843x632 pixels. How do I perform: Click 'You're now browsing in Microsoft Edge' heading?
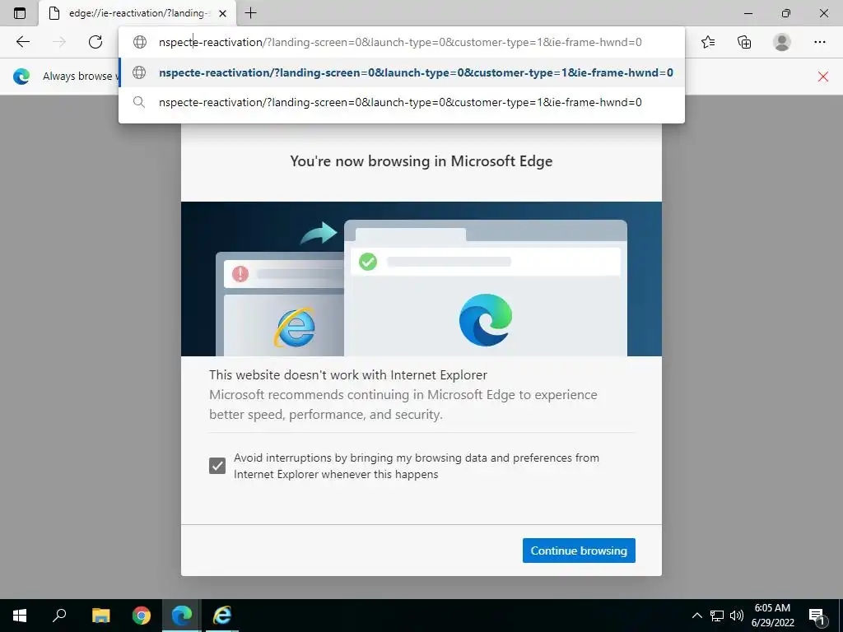(x=421, y=161)
